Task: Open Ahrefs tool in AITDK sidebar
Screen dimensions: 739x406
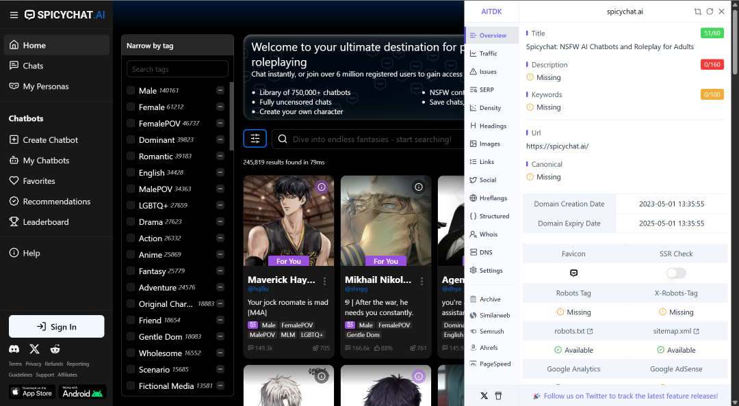Action: (484, 348)
